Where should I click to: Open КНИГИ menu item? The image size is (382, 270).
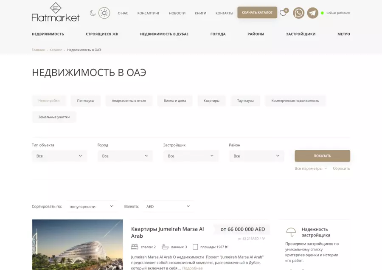[x=200, y=13]
